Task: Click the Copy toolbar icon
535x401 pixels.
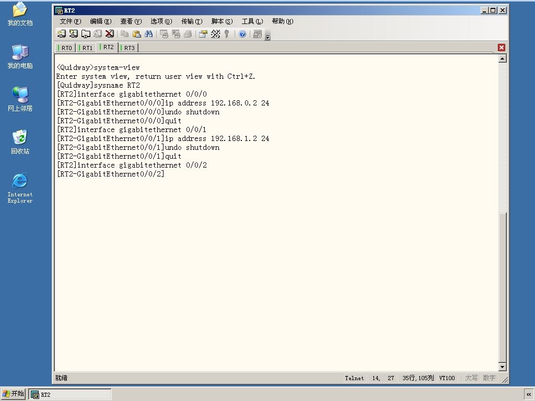Action: (x=125, y=34)
